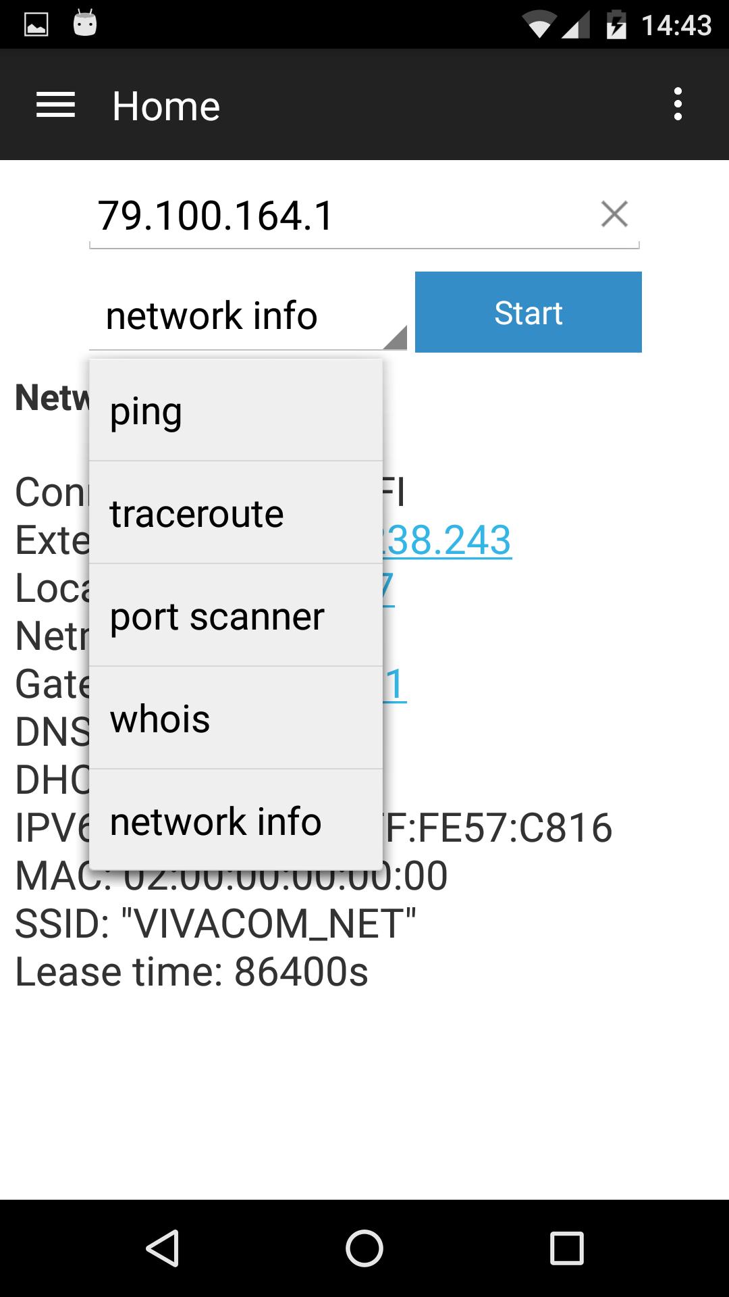Choose network info in the open list

[x=236, y=820]
